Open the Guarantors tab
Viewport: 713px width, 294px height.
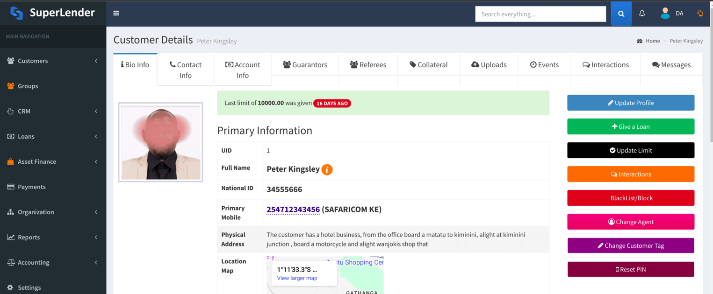click(305, 65)
